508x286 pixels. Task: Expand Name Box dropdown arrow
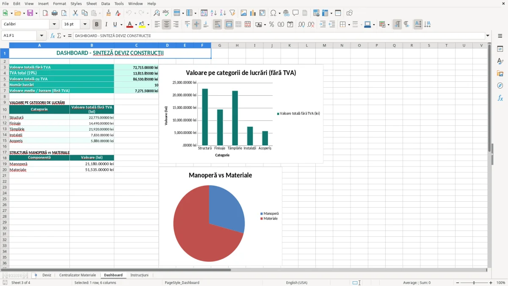point(41,36)
